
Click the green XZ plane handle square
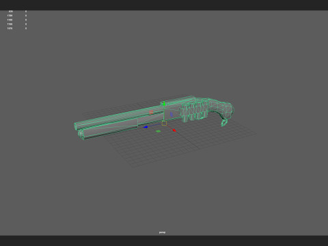click(158, 131)
